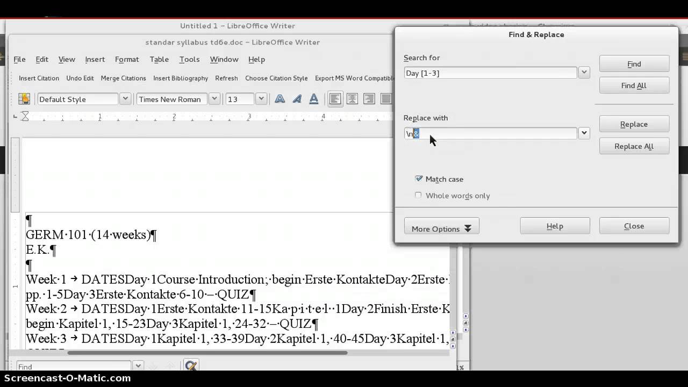
Task: Click the font size 13 field
Action: tap(240, 99)
